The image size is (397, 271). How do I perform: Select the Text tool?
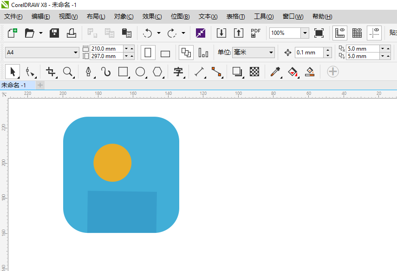[x=178, y=72]
